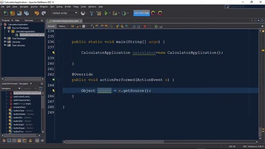Run the project with the green play icon
This screenshot has width=265, height=149.
pos(106,13)
